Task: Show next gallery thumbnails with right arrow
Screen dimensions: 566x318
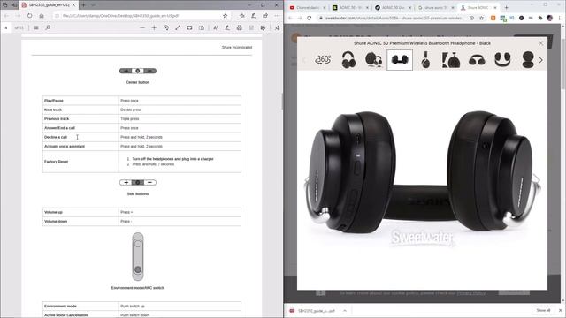Action: (540, 60)
